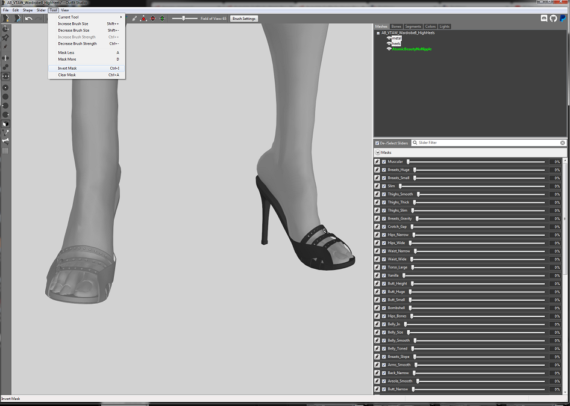Click the Field of View slider

[184, 18]
